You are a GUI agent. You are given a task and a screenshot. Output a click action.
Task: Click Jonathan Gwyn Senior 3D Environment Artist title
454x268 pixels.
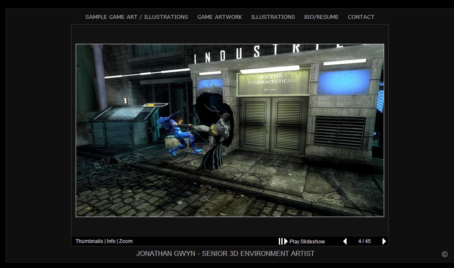pyautogui.click(x=225, y=253)
